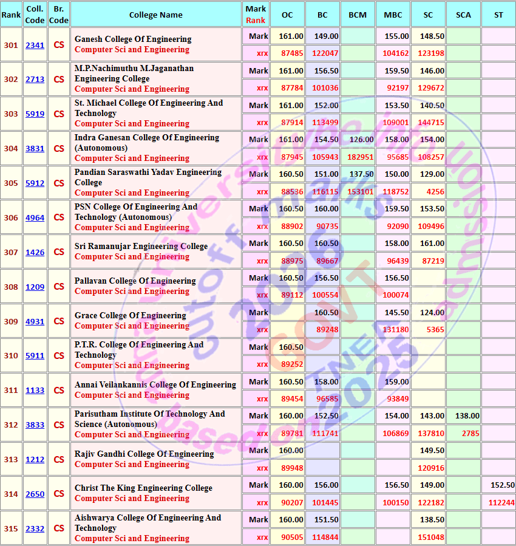Open college code 5912 link
The image size is (516, 546).
pos(35,183)
